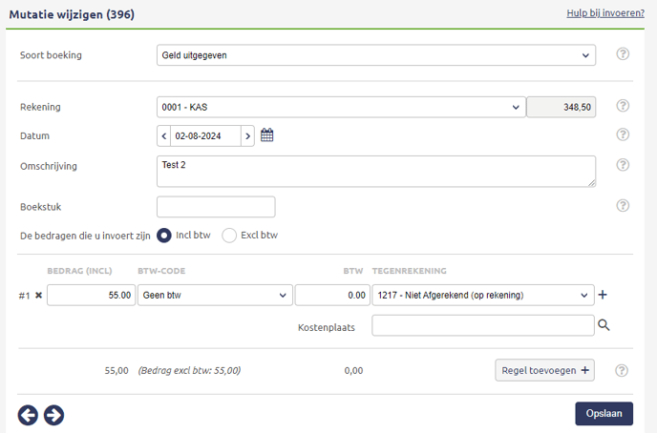Show help icon next to Boekstuk

coord(623,206)
